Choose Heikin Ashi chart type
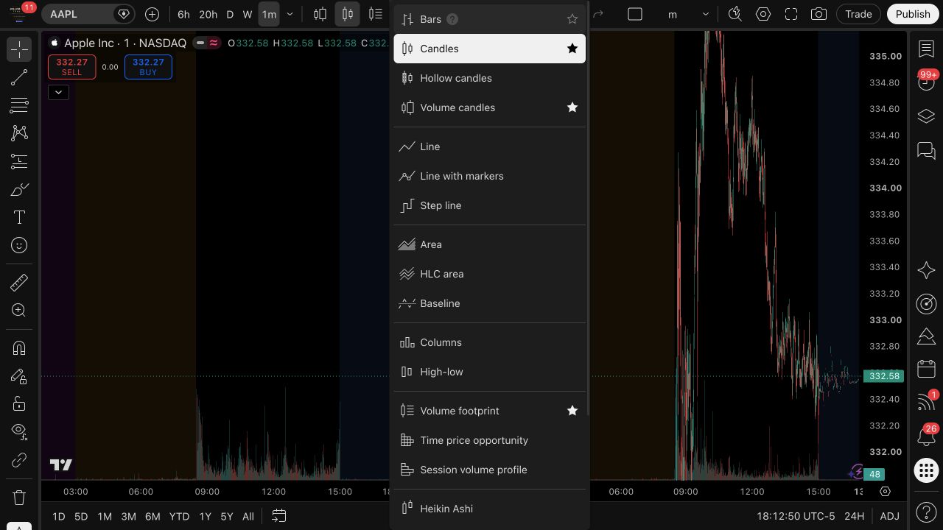Viewport: 943px width, 530px height. [490, 509]
